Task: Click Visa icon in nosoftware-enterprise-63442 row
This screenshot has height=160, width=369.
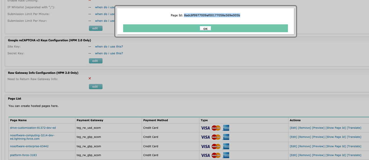Action: click(205, 146)
